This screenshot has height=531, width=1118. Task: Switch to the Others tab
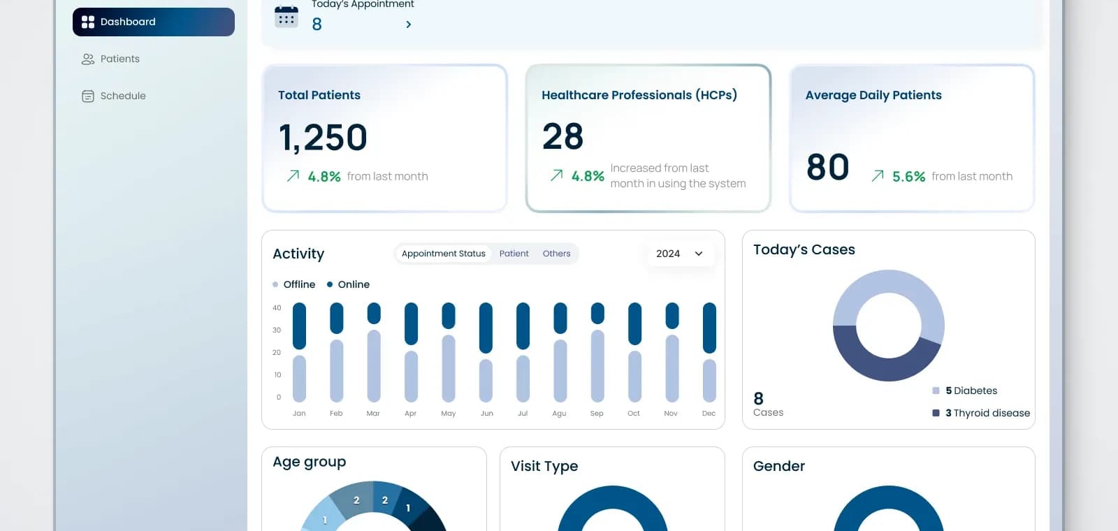[x=557, y=254]
